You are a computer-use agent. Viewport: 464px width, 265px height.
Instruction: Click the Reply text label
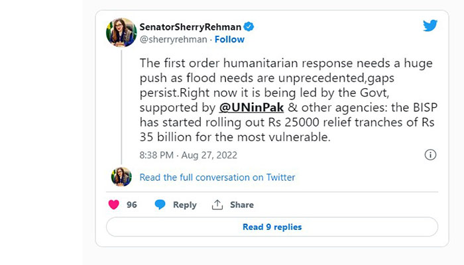[x=184, y=205]
